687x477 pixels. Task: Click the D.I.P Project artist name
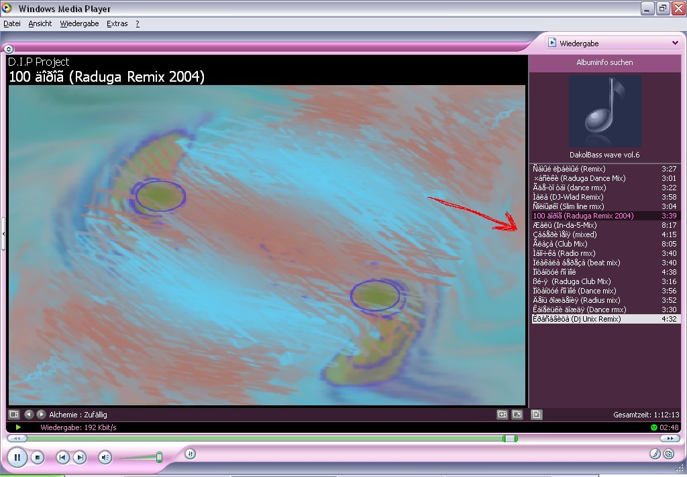(38, 62)
